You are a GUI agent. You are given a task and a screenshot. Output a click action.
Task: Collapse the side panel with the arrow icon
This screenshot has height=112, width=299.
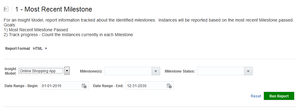tap(6, 9)
